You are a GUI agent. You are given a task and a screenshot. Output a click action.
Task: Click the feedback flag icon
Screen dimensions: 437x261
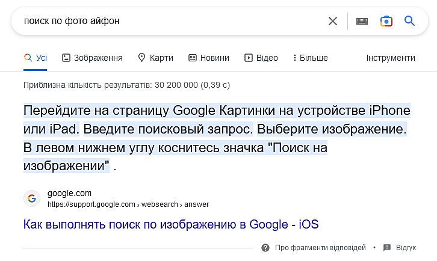point(387,248)
